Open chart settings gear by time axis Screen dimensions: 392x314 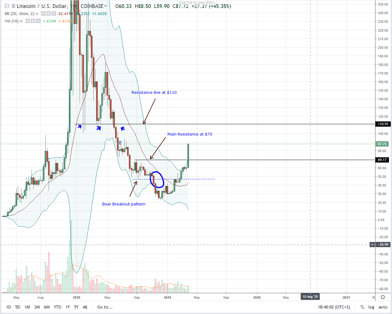[383, 297]
